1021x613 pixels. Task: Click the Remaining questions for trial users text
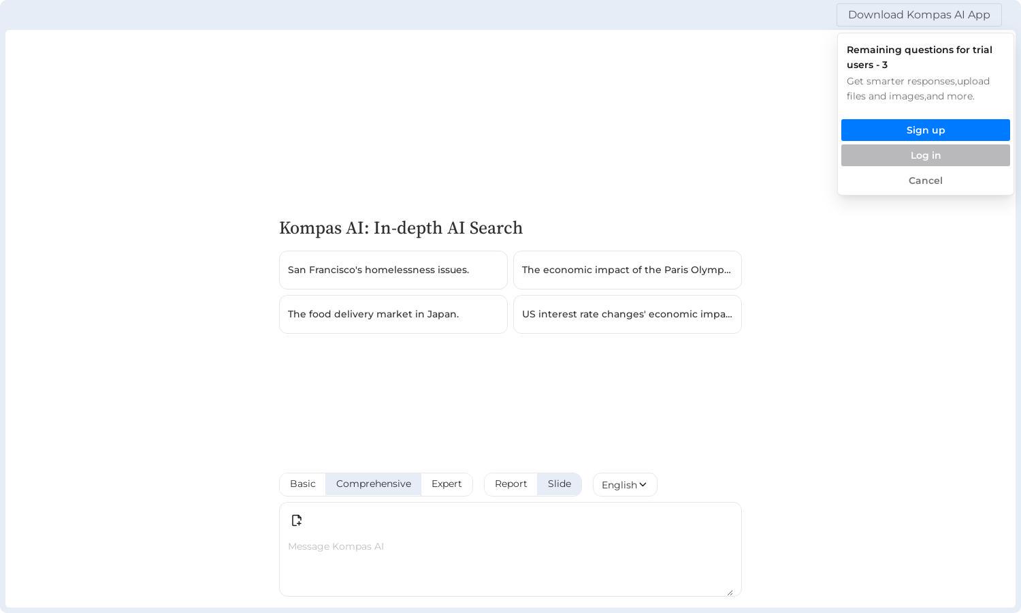(x=920, y=57)
